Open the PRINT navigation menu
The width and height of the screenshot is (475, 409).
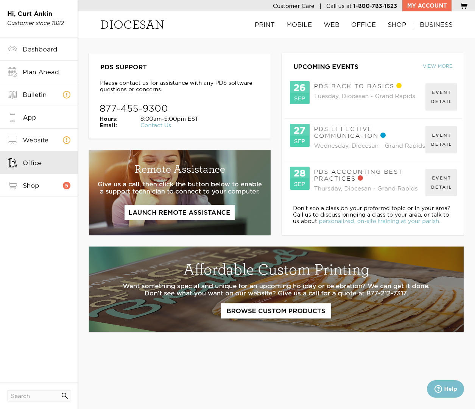264,25
